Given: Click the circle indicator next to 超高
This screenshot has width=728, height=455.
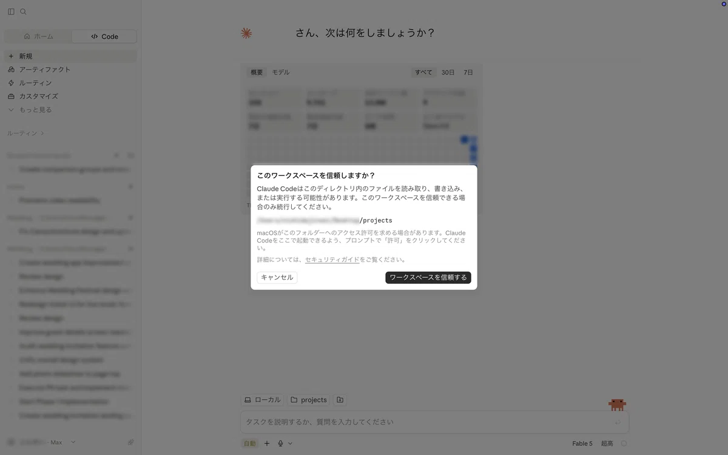Looking at the screenshot, I should (624, 443).
